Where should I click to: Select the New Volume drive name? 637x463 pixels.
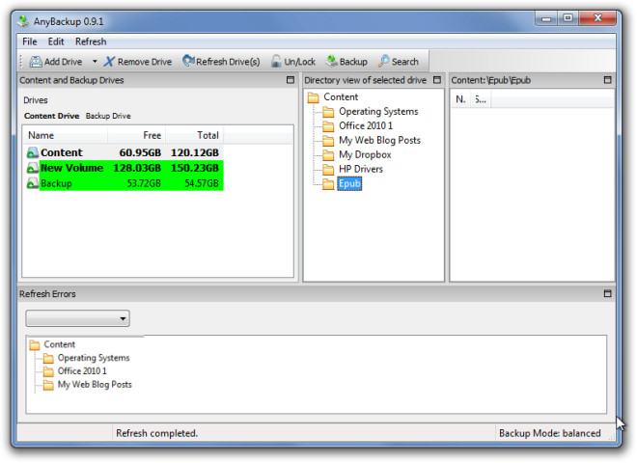[x=72, y=168]
